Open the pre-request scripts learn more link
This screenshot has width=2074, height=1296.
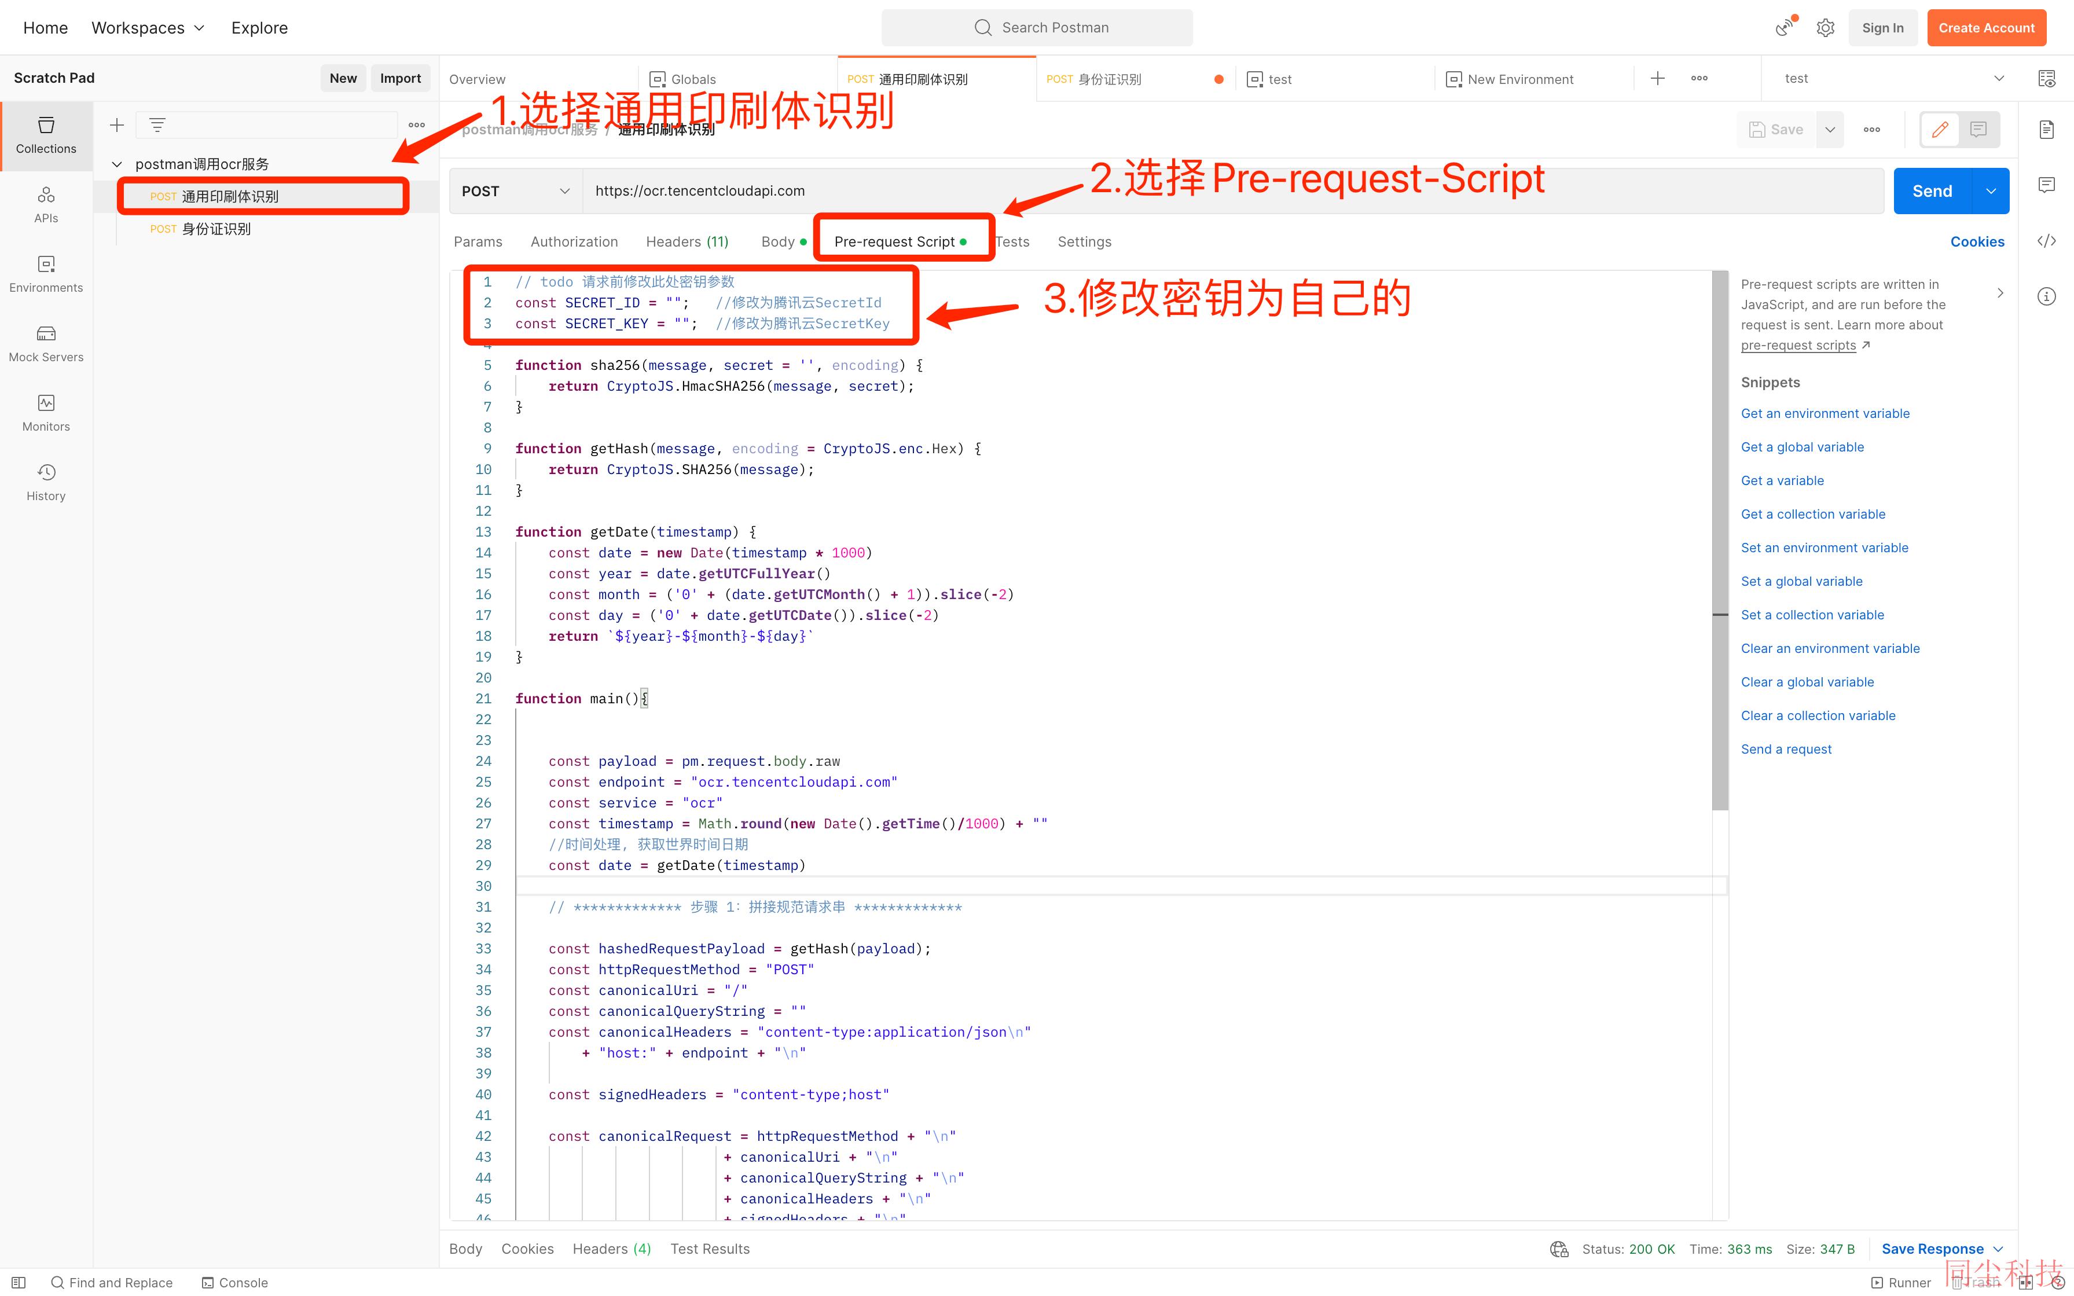pos(1798,346)
